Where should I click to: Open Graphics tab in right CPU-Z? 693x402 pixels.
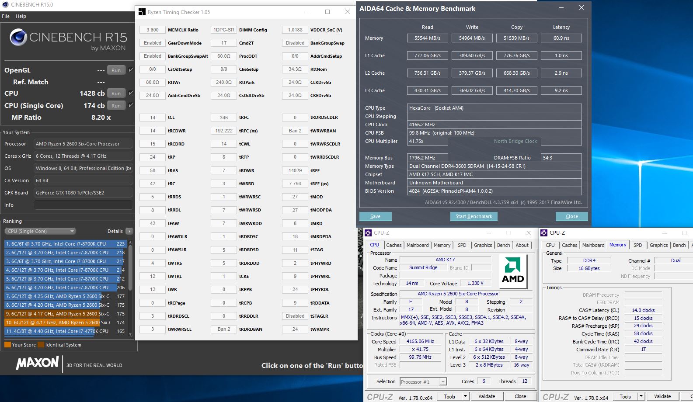(x=658, y=245)
